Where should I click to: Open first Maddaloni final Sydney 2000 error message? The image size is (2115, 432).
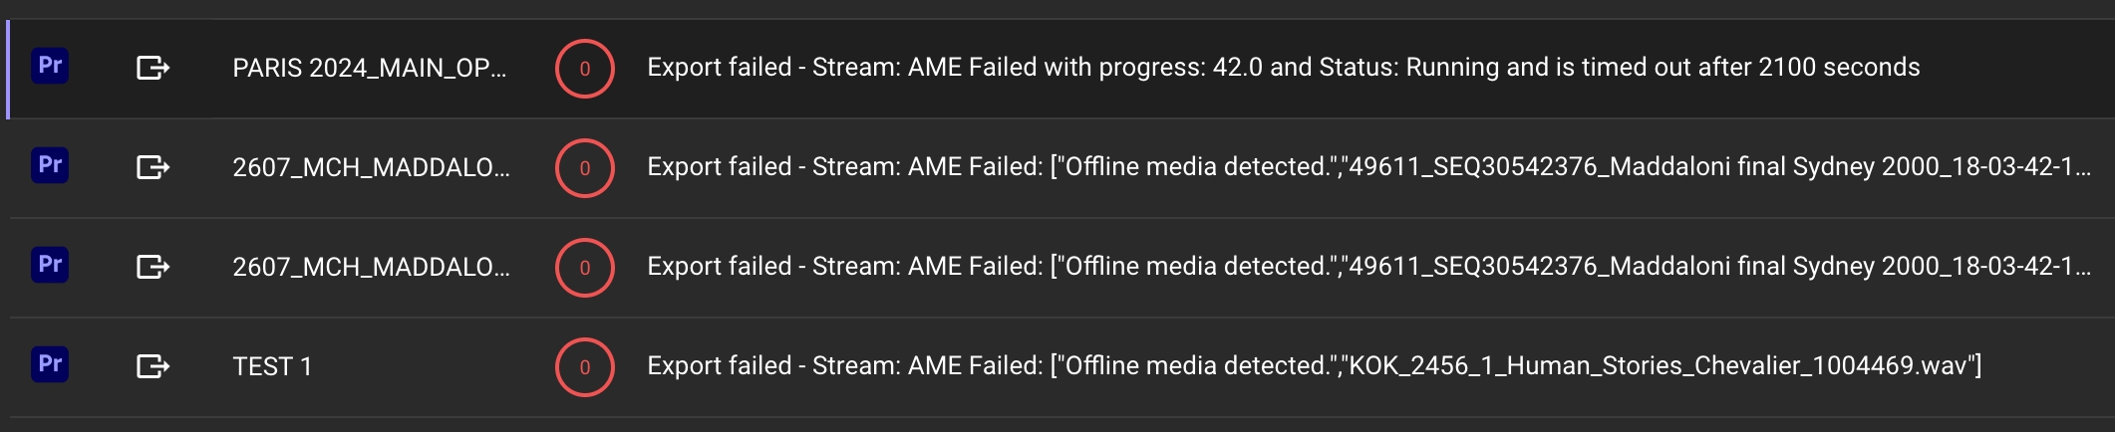1368,166
